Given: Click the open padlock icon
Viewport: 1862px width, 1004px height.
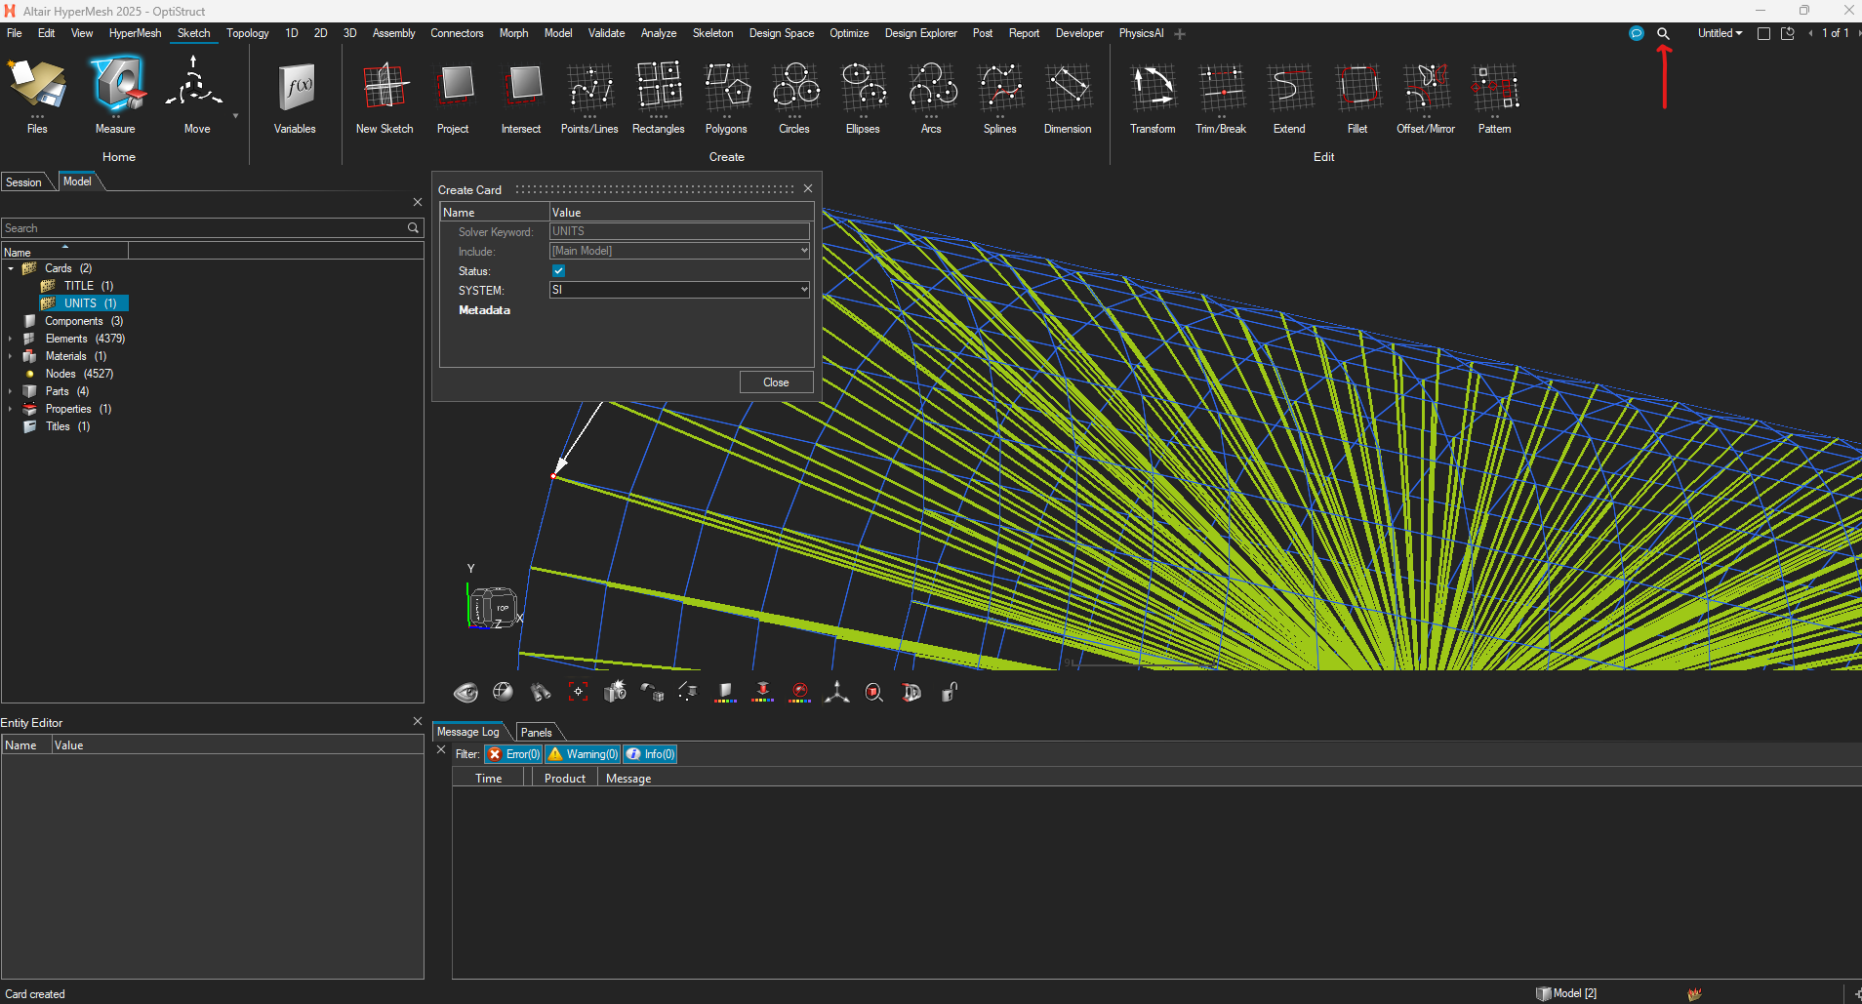Looking at the screenshot, I should point(949,693).
